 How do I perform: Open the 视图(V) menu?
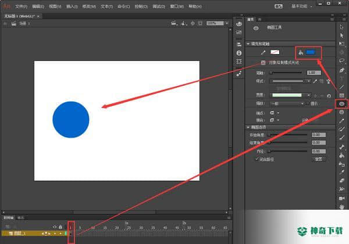click(x=55, y=6)
